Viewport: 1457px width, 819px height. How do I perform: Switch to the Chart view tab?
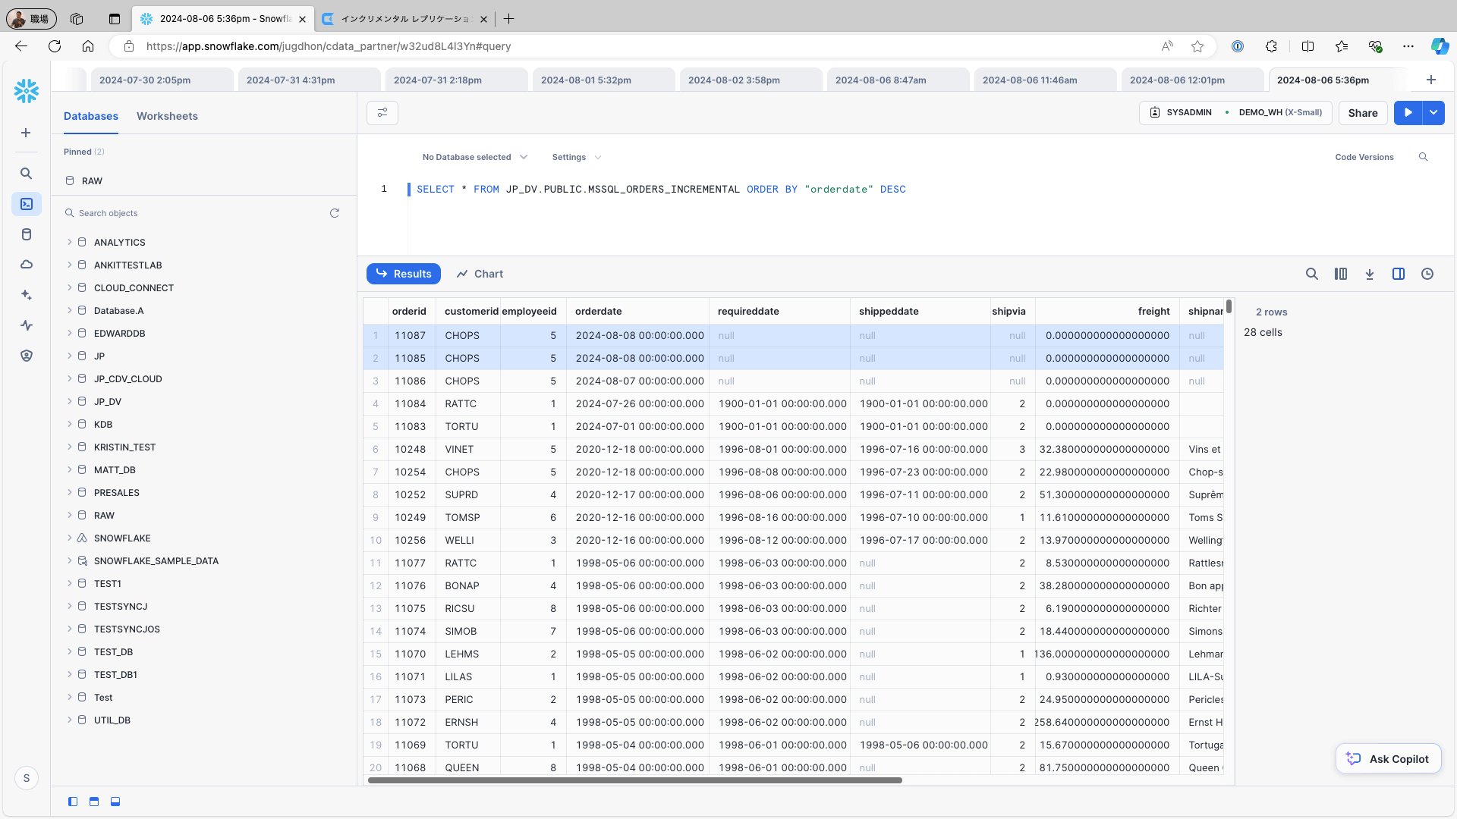coord(480,274)
